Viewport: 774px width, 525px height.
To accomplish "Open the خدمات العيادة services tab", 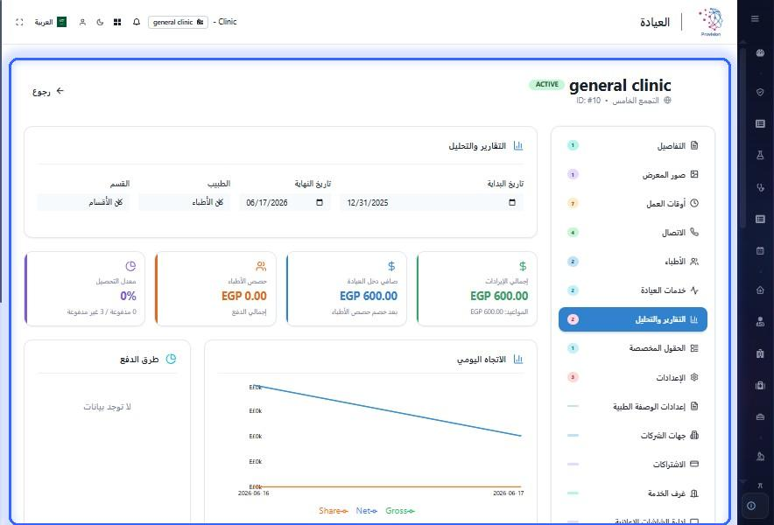I will click(633, 290).
